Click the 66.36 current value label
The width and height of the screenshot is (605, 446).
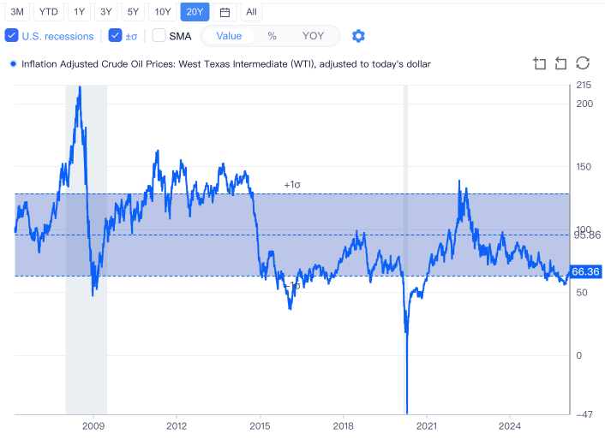585,271
